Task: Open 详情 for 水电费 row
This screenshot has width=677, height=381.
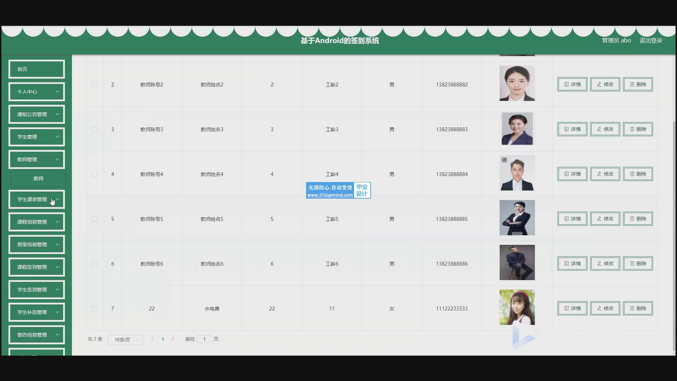Action: coord(572,308)
